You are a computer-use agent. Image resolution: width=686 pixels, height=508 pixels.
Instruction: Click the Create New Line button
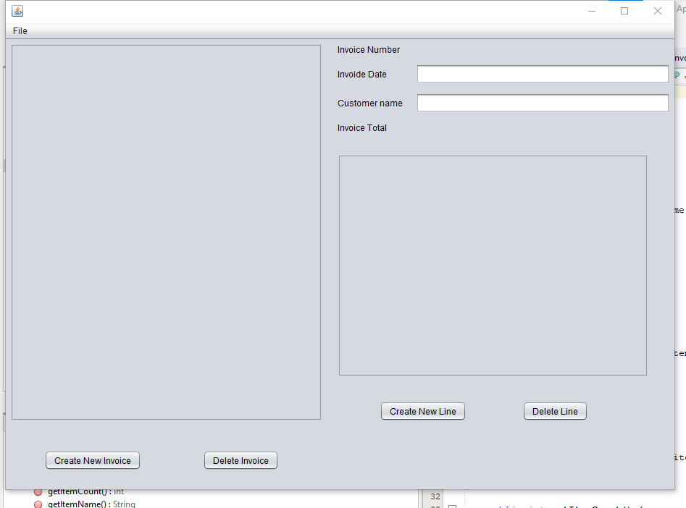tap(422, 411)
